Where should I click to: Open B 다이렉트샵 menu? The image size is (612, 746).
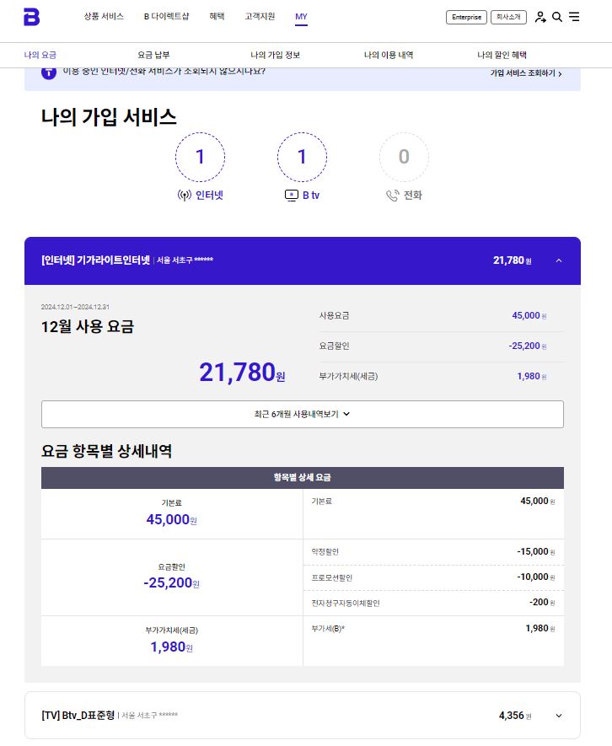[167, 16]
